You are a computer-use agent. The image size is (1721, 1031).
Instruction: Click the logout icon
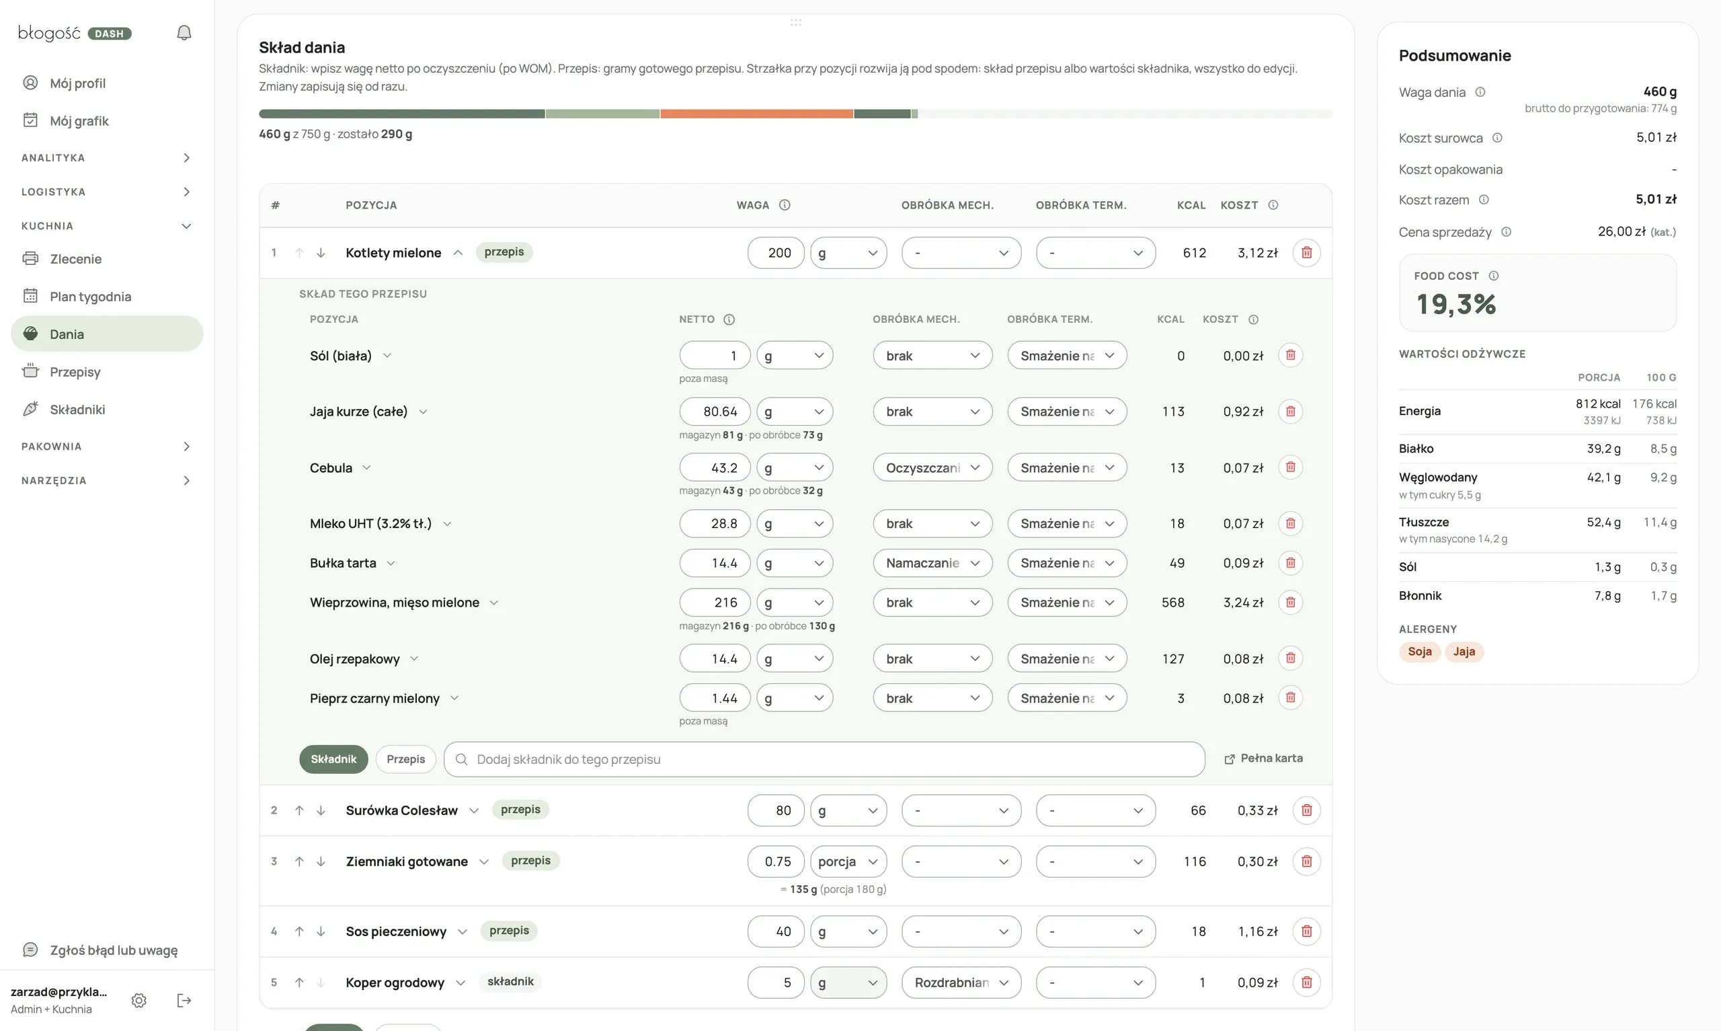pos(184,1001)
